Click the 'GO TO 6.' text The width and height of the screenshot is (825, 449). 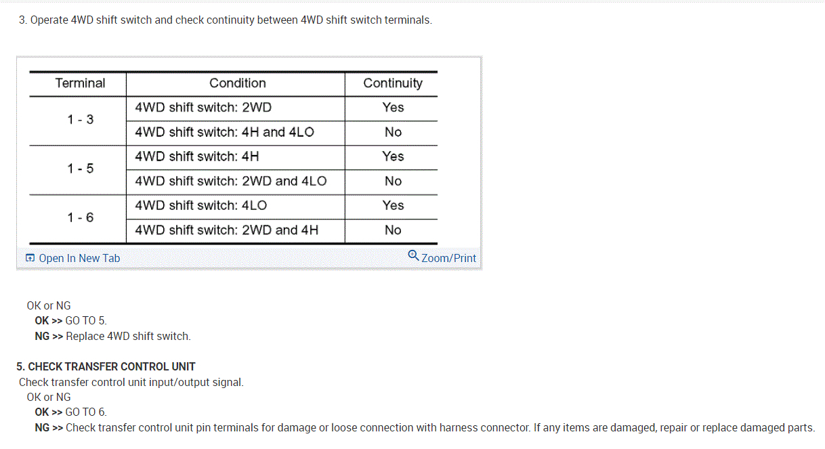click(x=86, y=412)
